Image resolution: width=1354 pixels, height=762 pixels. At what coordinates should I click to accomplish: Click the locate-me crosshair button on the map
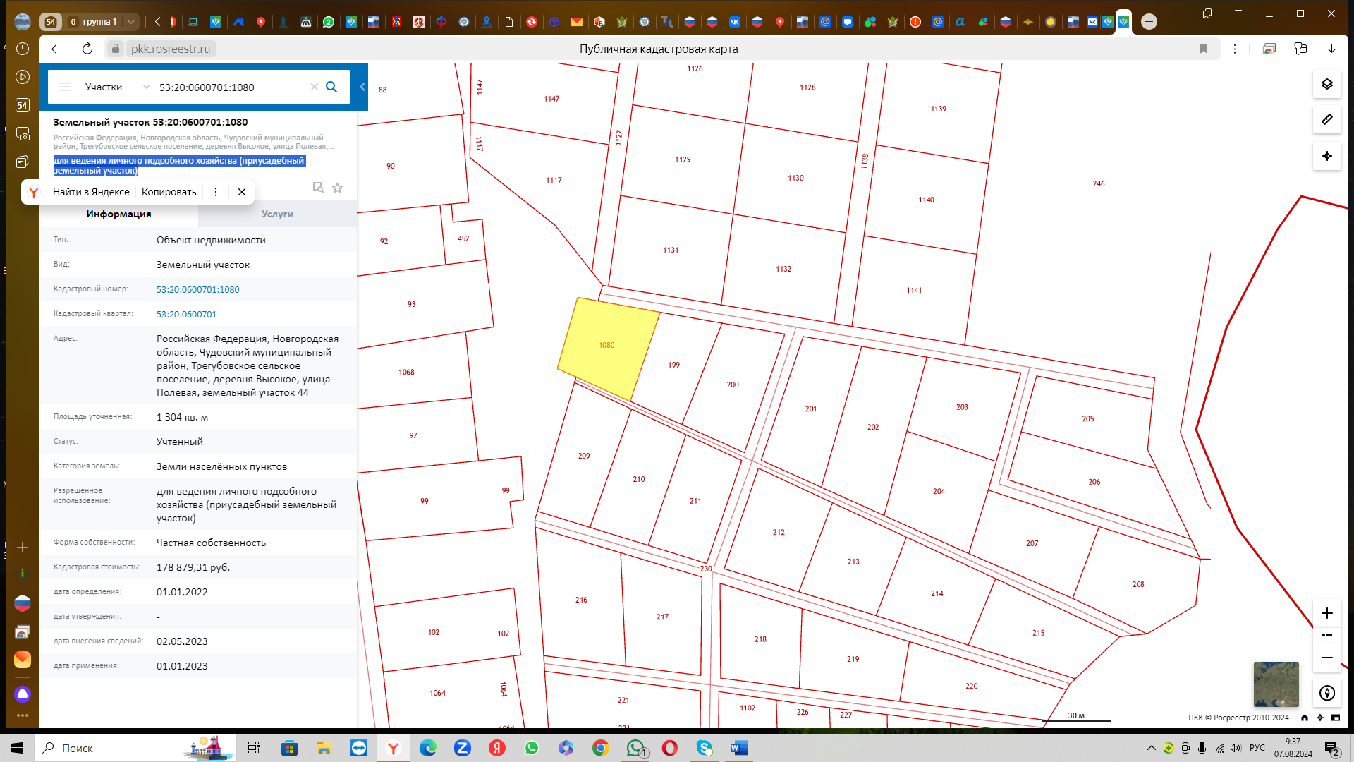pos(1326,156)
